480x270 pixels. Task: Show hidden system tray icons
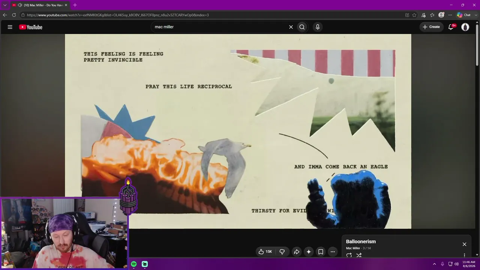click(435, 264)
